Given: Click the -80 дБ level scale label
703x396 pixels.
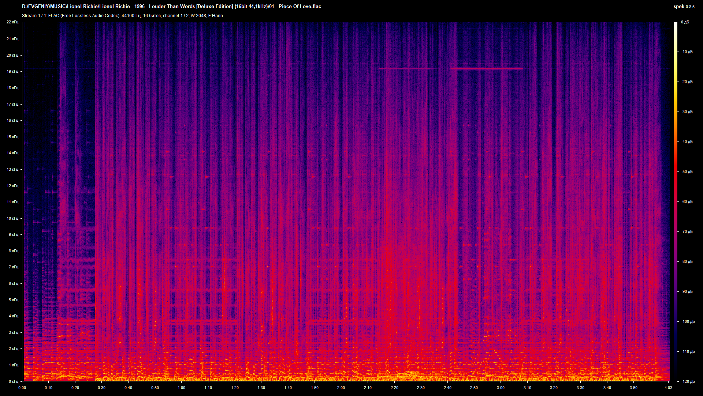Looking at the screenshot, I should pyautogui.click(x=687, y=262).
